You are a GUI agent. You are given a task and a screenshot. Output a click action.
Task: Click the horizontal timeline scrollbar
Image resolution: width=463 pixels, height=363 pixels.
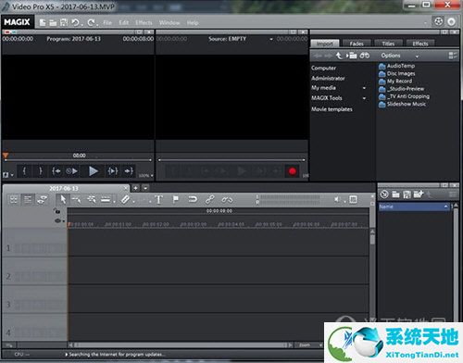[181, 344]
